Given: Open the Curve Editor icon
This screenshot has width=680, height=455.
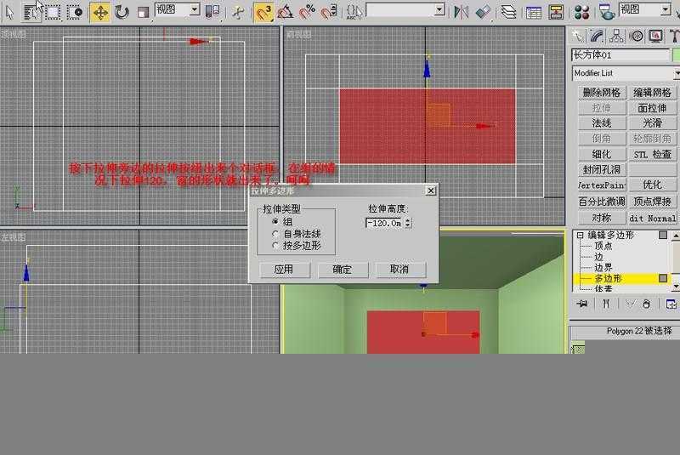Looking at the screenshot, I should click(534, 12).
